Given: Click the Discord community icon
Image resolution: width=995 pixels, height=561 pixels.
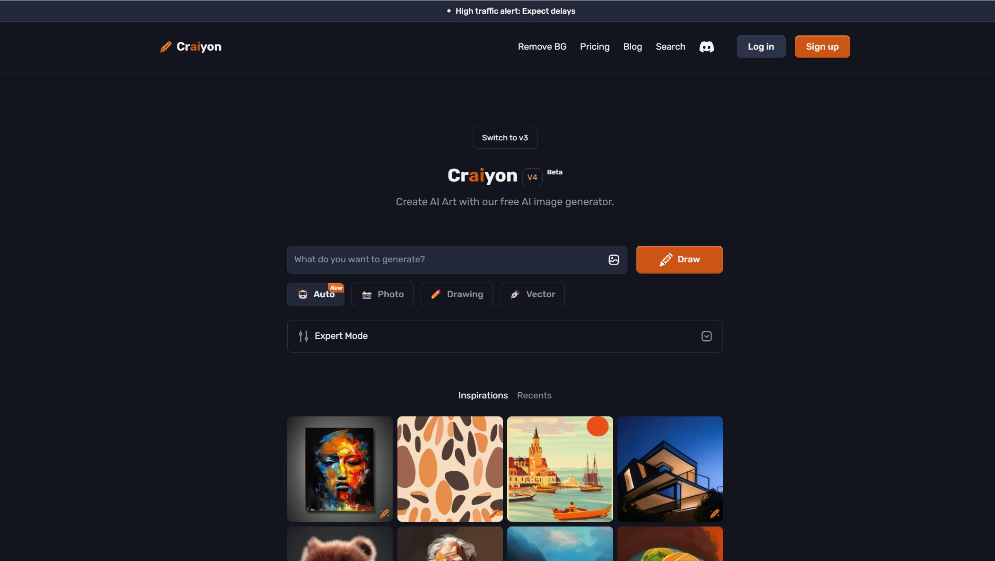Looking at the screenshot, I should click(x=706, y=46).
